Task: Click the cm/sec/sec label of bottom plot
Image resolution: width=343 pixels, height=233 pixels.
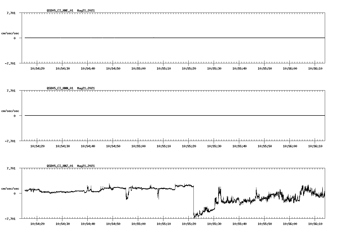Action: [10, 188]
